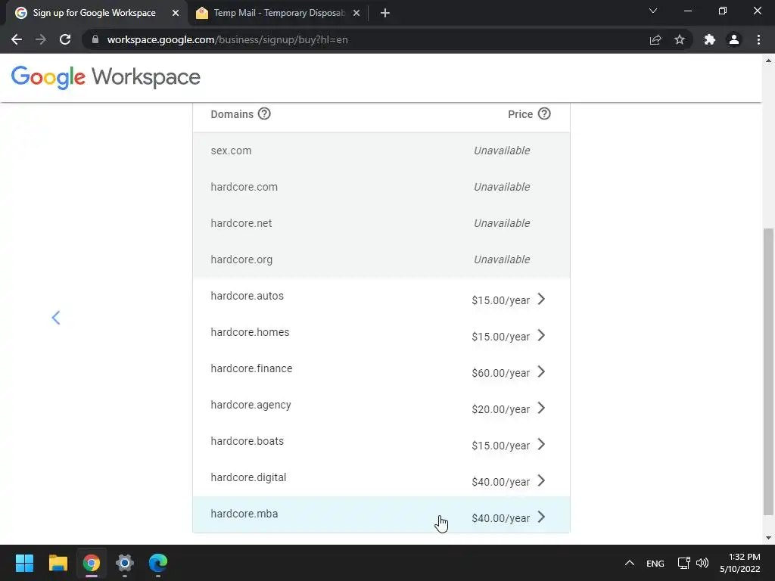Open the tab search dropdown arrow
Screen dimensions: 775x581
point(653,11)
